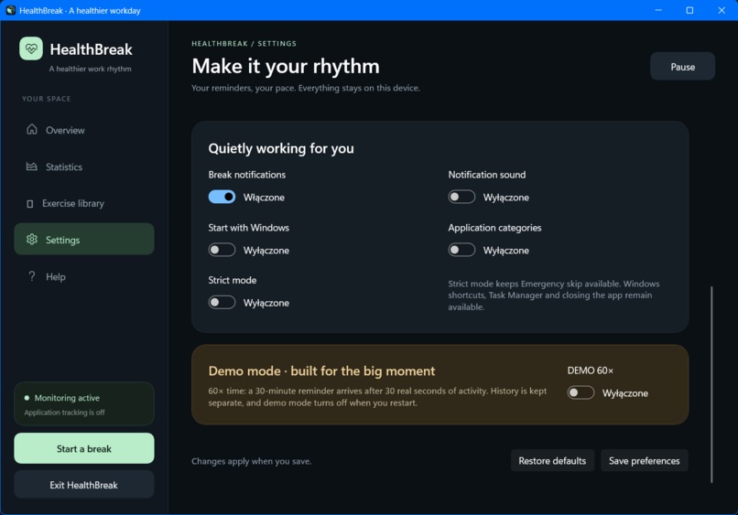Enable the Notification sound toggle

click(461, 197)
